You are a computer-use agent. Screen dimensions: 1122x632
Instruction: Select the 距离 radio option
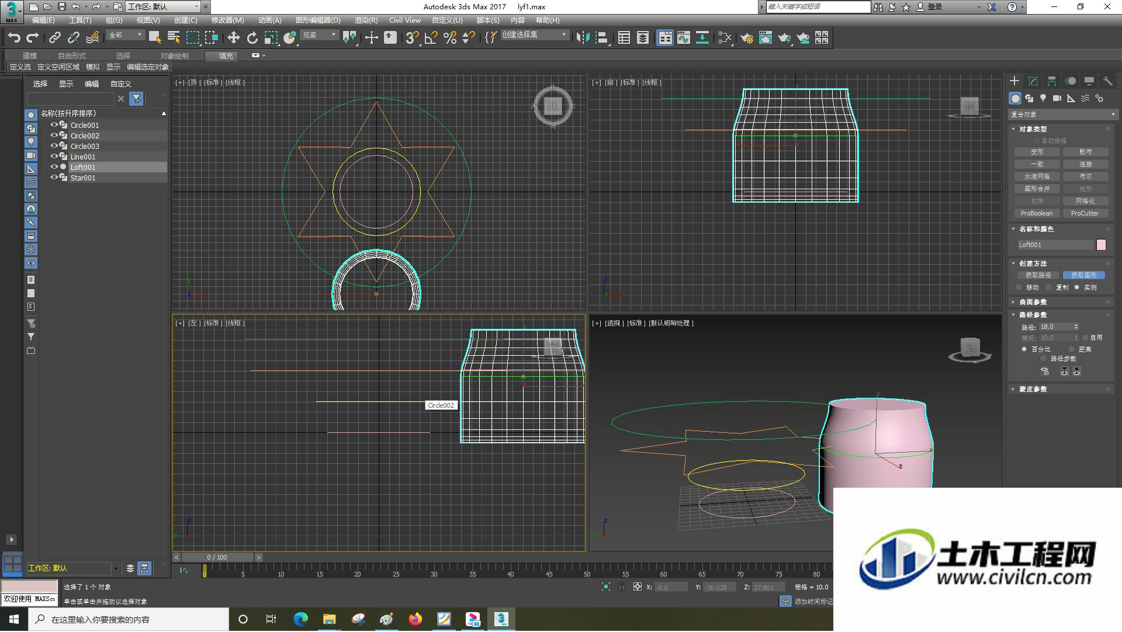point(1072,349)
